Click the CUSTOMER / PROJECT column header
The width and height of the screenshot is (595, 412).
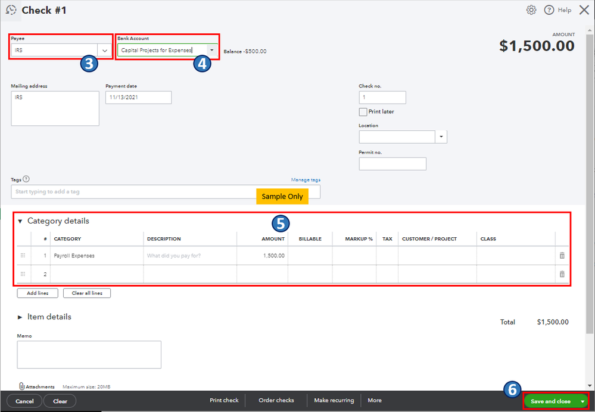tap(429, 239)
